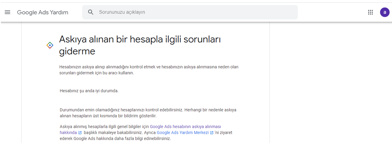Click the search magnifier icon
The height and width of the screenshot is (157, 392).
(91, 12)
